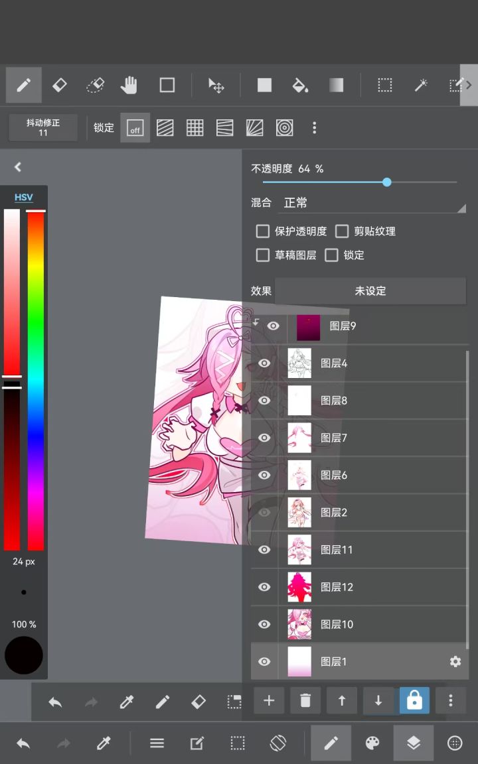Select the paint bucket fill tool

(x=300, y=86)
